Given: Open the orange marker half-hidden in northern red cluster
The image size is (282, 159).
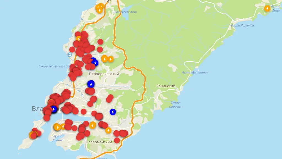Looking at the screenshot, I should coord(78,39).
